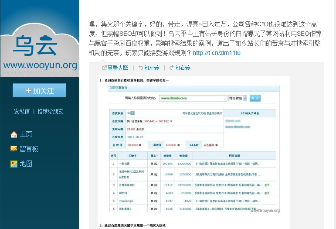Image resolution: width=336 pixels, height=229 pixels.
Task: Click the blue query button beside 排名前后
Action: tap(255, 98)
